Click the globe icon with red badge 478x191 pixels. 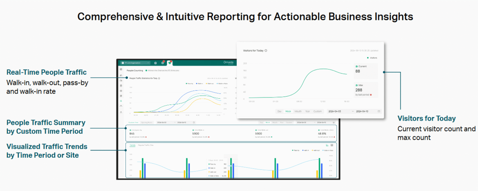(x=163, y=63)
